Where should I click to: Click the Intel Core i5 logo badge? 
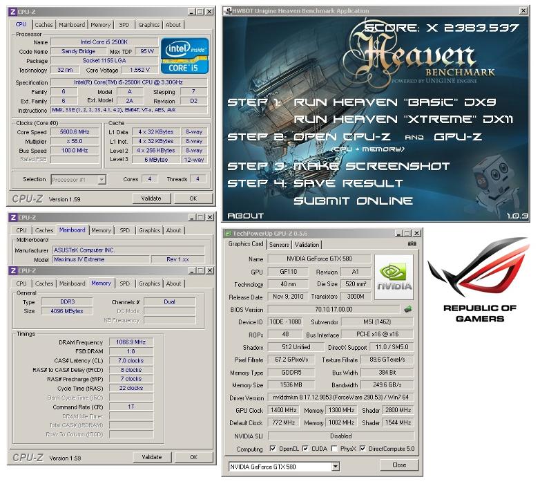pyautogui.click(x=184, y=56)
